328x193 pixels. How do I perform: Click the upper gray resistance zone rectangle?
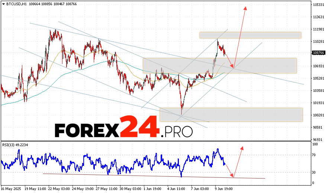[250, 35]
